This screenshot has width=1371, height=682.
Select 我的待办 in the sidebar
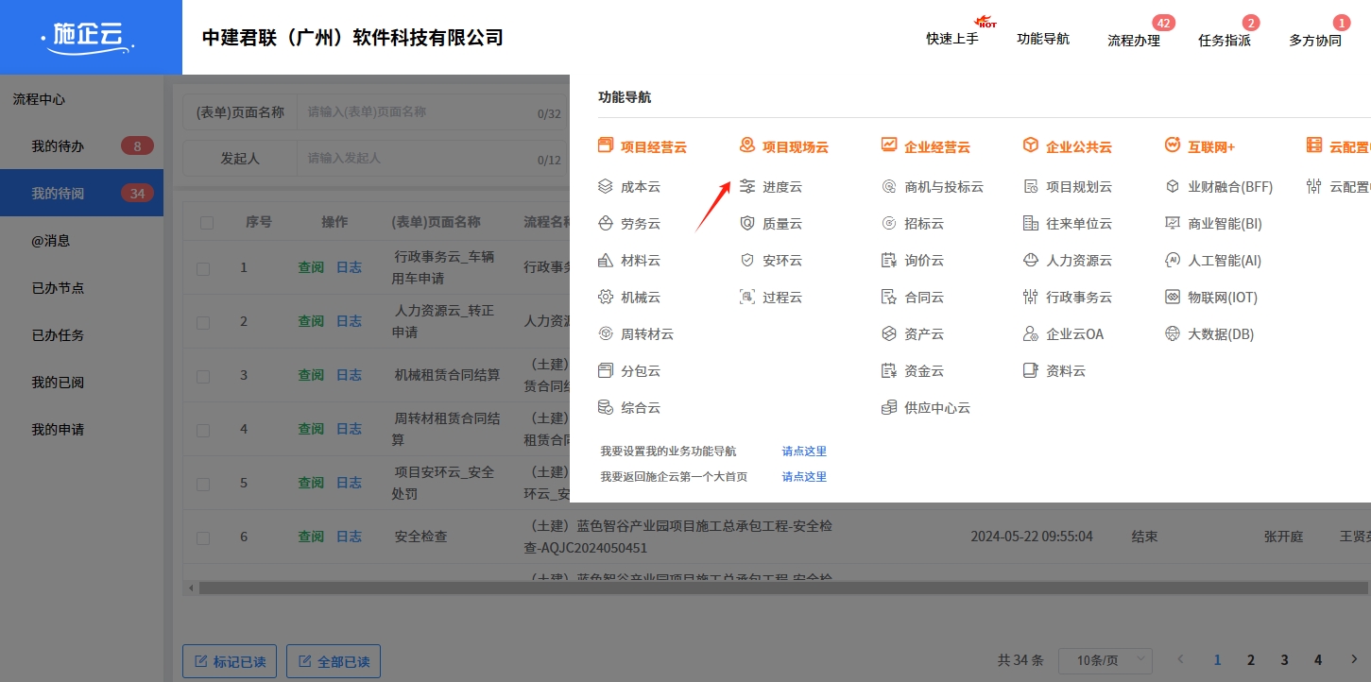click(x=59, y=146)
